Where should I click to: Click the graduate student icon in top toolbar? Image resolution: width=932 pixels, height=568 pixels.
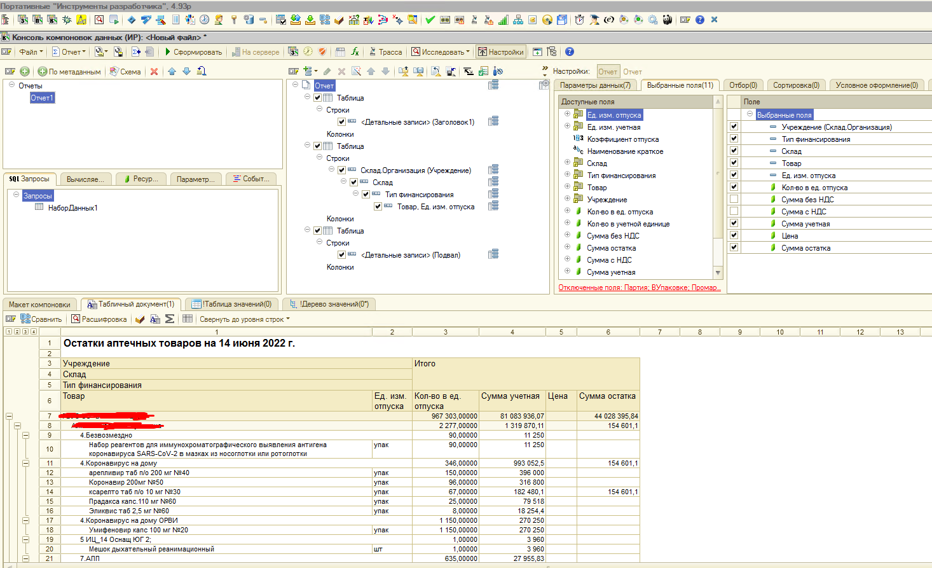(594, 20)
